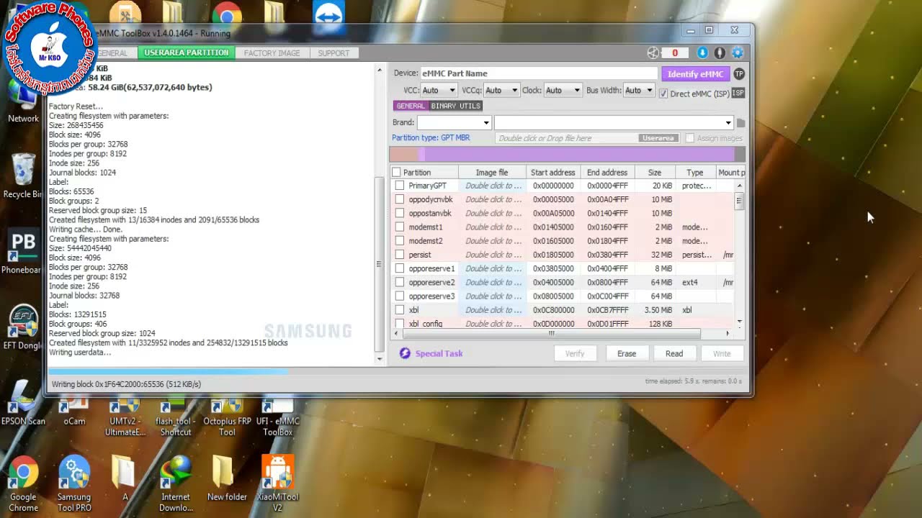Open Internet Download Manager desktop icon
Screen dimensions: 922x518
click(x=176, y=482)
